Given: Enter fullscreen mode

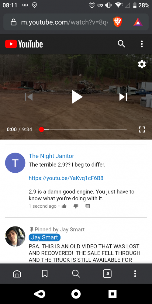Looking at the screenshot, I should [x=142, y=130].
